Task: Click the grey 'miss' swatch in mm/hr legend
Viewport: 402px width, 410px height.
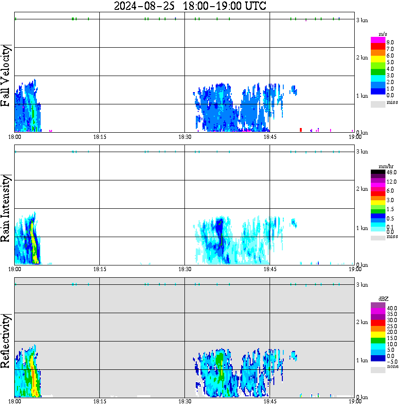Action: (x=378, y=238)
